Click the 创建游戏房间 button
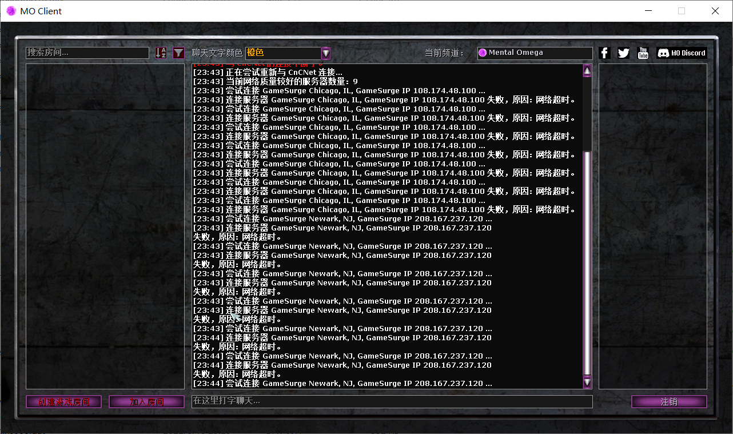Viewport: 733px width, 434px height. pyautogui.click(x=63, y=402)
